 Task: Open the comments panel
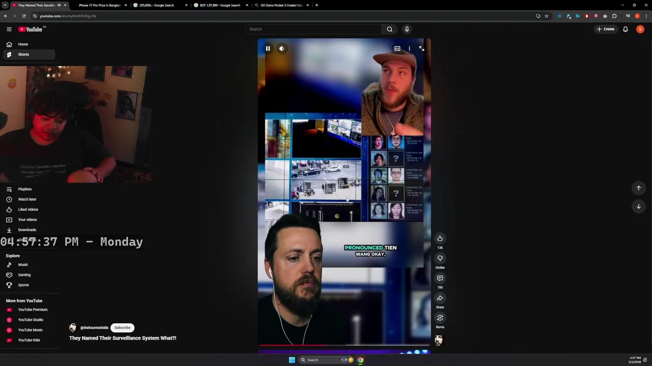pos(440,278)
